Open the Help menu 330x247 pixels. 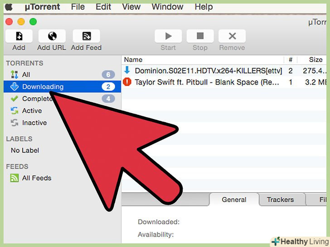click(x=204, y=7)
